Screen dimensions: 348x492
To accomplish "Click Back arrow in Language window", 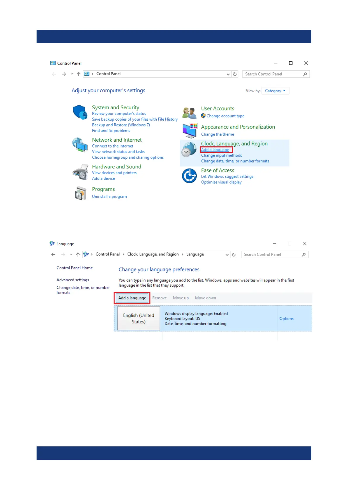I will [x=53, y=254].
